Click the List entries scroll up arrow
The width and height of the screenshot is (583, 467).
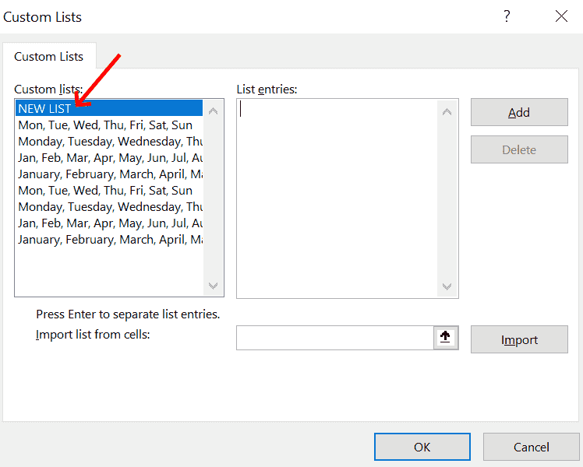point(447,111)
